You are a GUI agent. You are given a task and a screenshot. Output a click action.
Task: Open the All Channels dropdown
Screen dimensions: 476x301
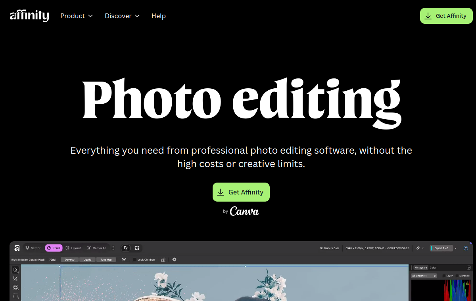click(424, 276)
